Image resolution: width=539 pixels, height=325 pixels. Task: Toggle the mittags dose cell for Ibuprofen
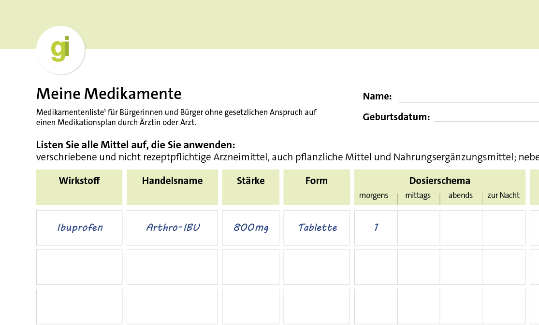point(418,227)
